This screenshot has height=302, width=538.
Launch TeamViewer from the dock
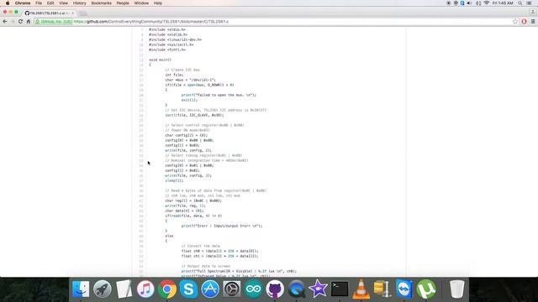tap(404, 289)
